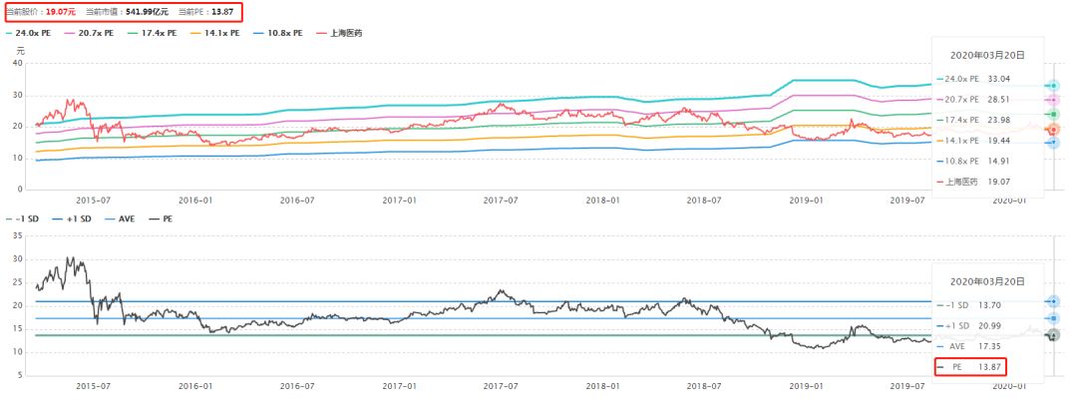The image size is (1077, 409).
Task: Click the 35 label on the lower y-axis
Action: 19,235
